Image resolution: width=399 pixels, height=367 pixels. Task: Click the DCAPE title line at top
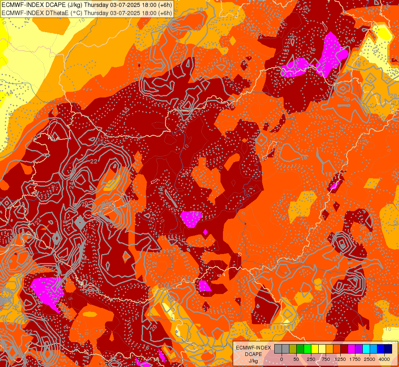click(x=86, y=5)
